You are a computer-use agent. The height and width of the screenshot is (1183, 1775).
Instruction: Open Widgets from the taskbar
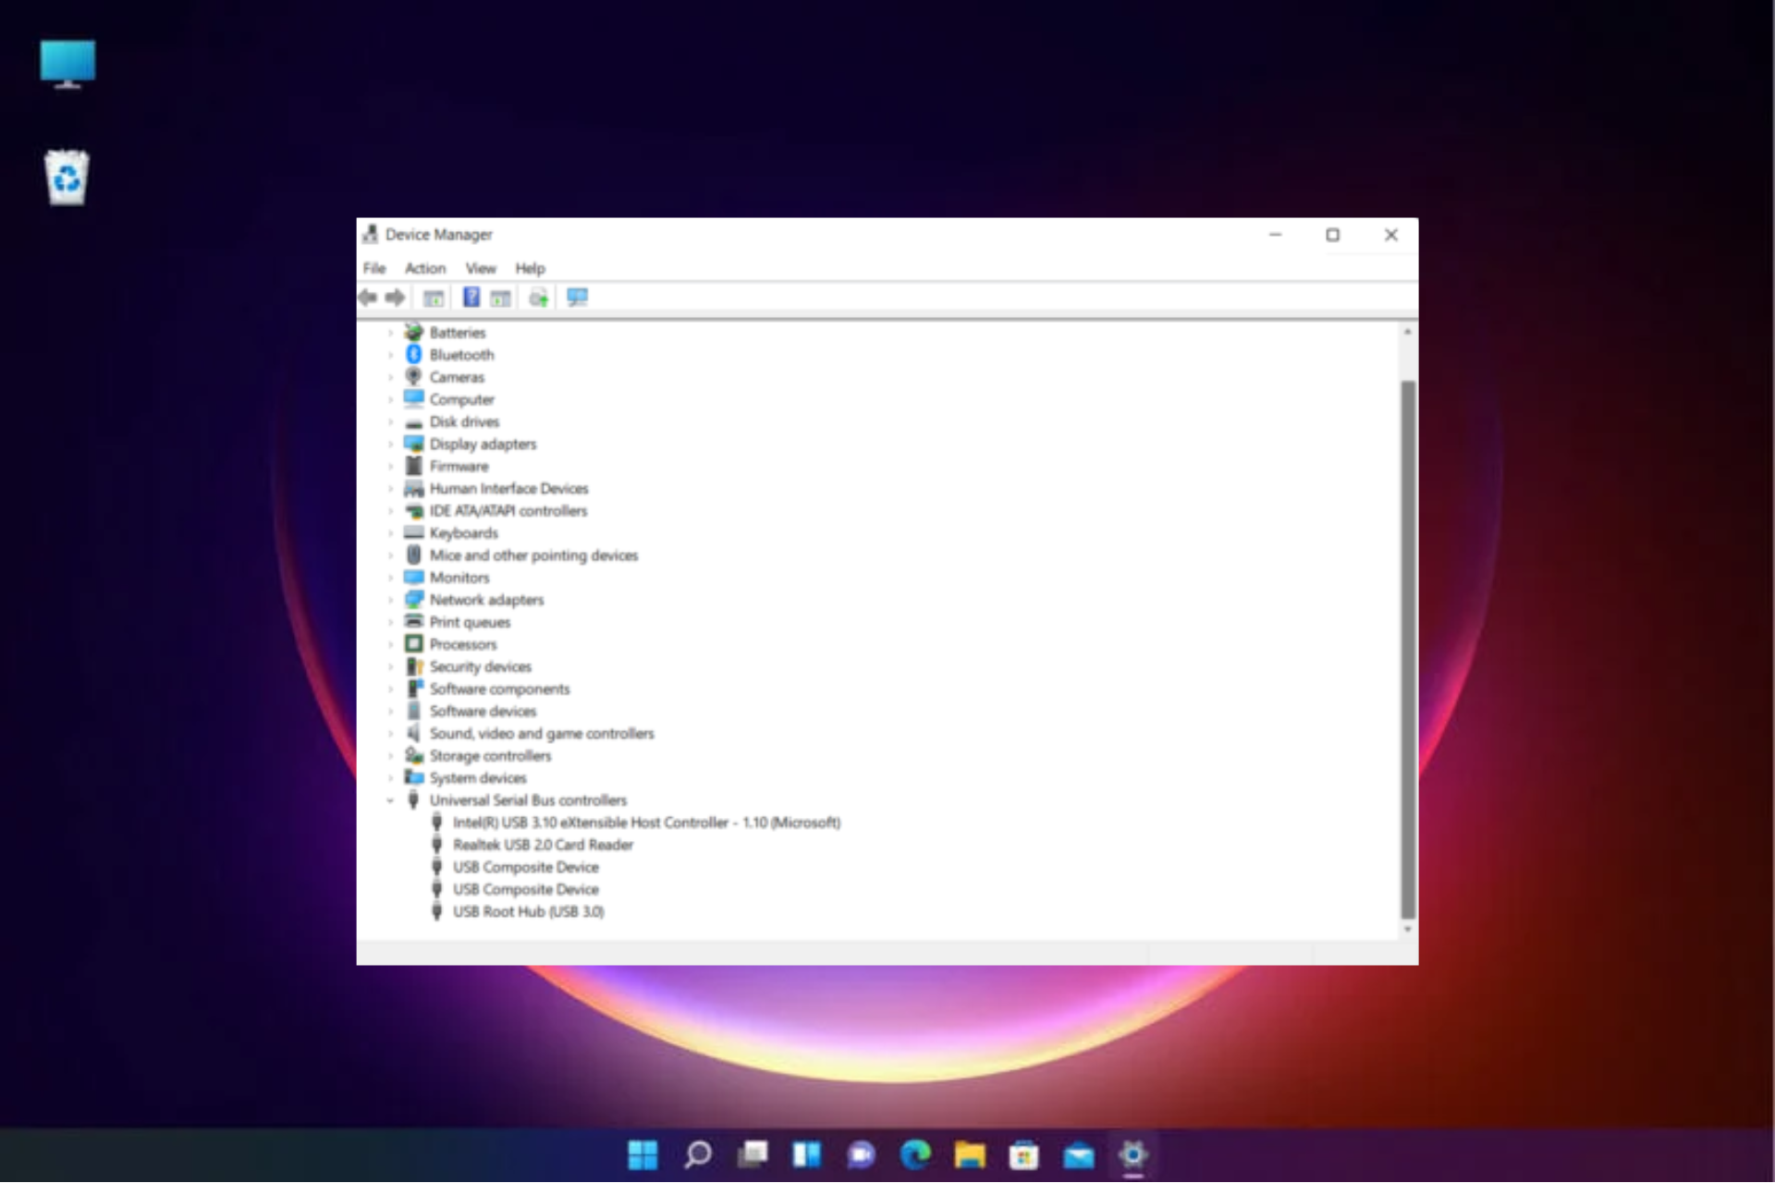tap(806, 1154)
